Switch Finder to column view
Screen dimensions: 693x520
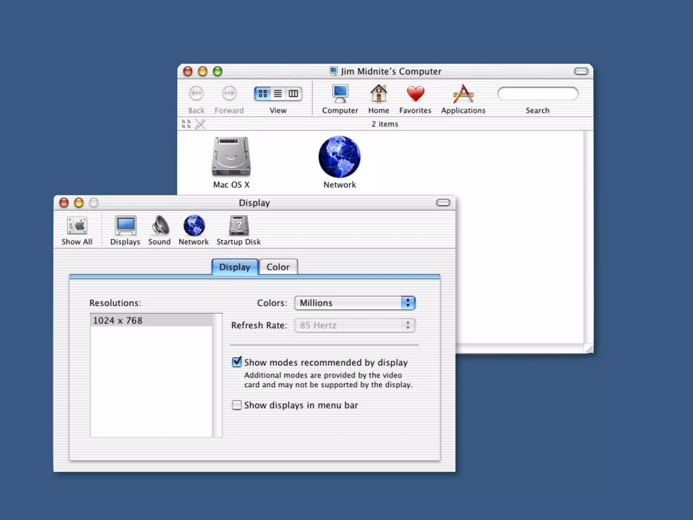(x=293, y=93)
